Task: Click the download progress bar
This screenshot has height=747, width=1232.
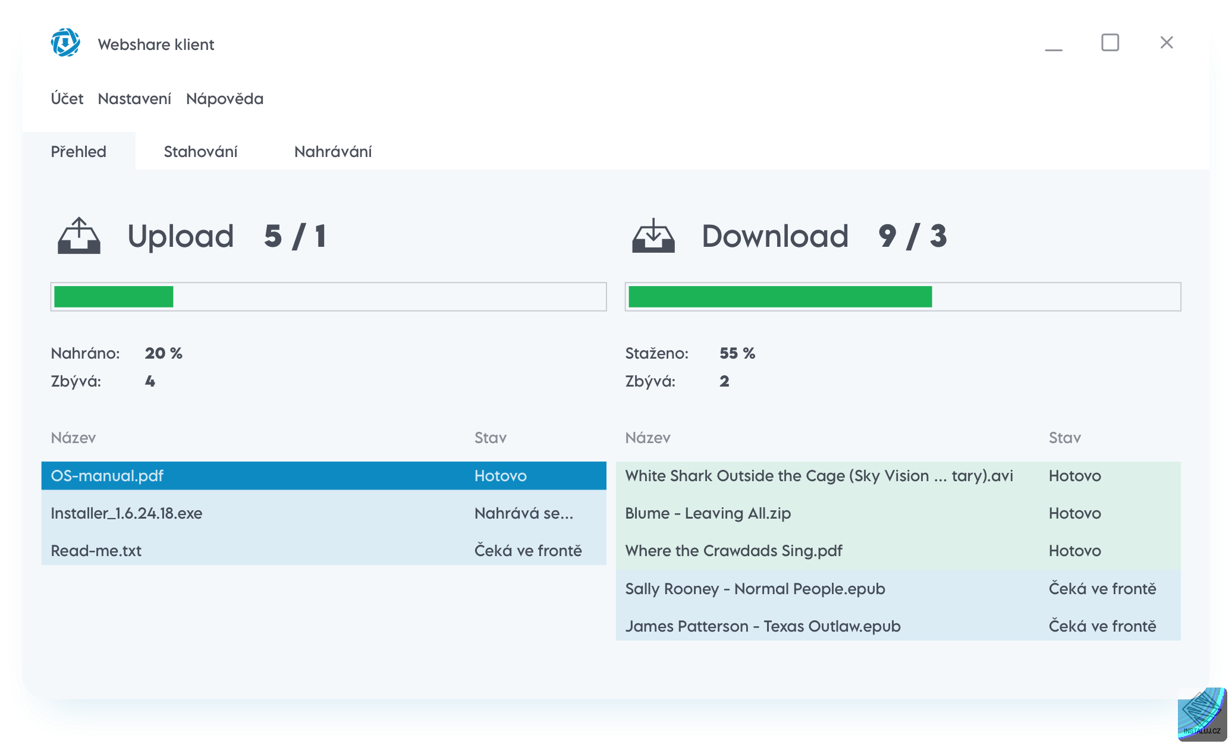Action: (x=903, y=297)
